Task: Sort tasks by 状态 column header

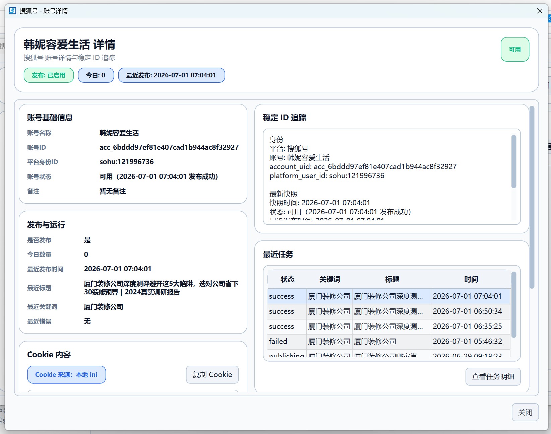Action: [x=287, y=279]
